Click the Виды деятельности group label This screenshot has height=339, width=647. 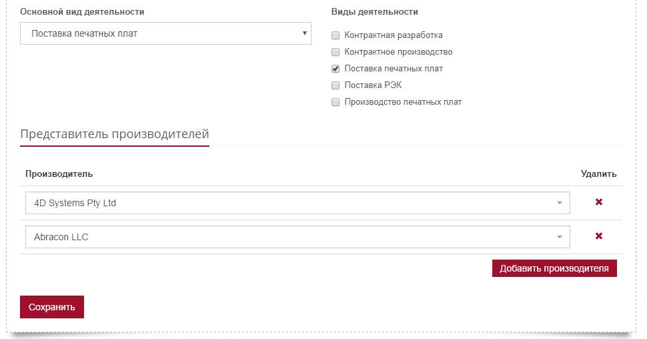click(375, 11)
